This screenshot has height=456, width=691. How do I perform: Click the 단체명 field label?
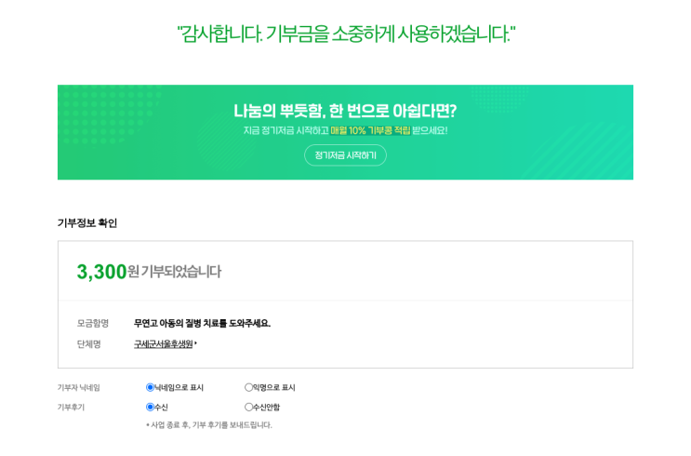tap(89, 344)
